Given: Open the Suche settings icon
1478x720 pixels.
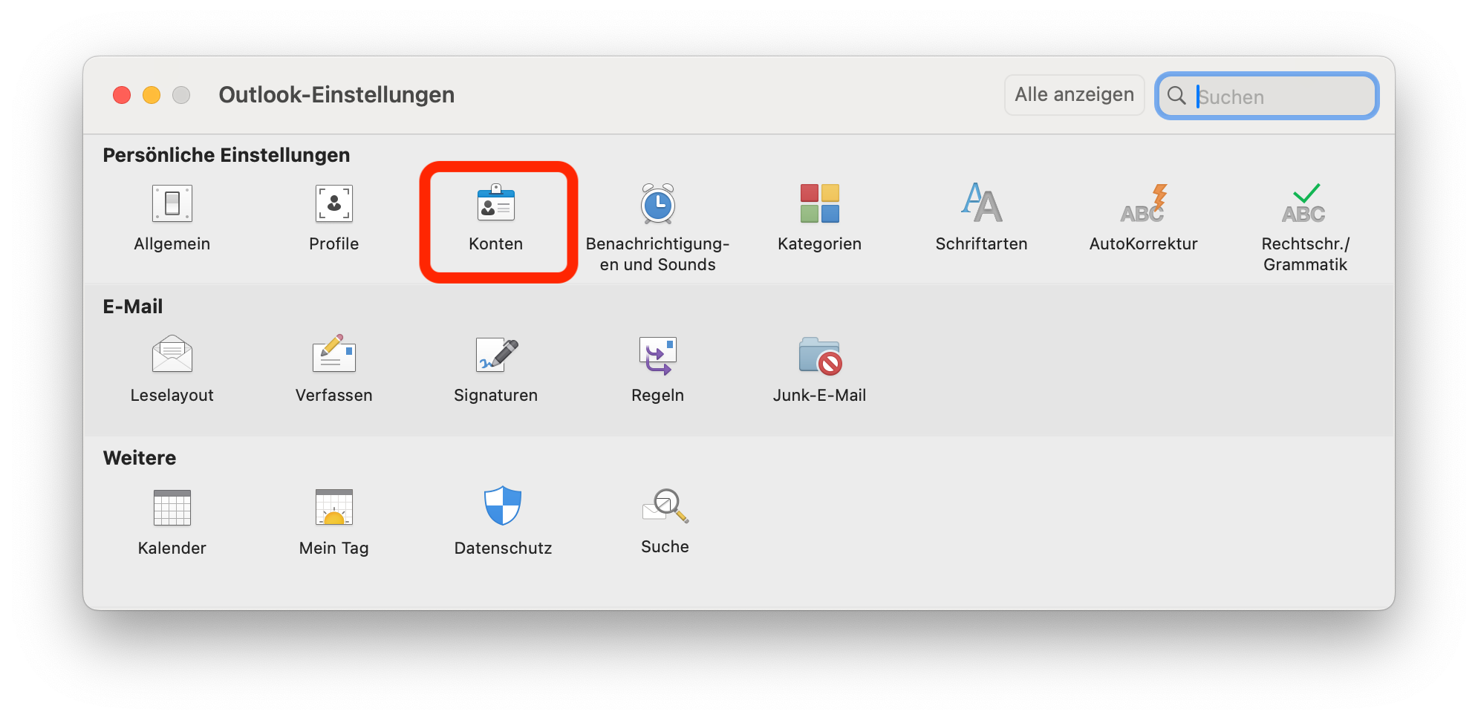Looking at the screenshot, I should pos(665,506).
